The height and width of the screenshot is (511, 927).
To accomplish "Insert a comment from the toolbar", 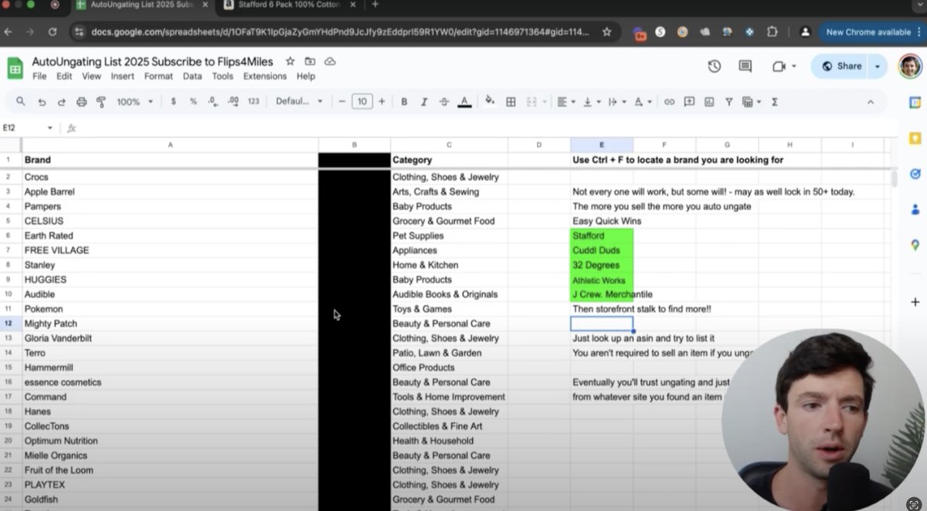I will 689,101.
